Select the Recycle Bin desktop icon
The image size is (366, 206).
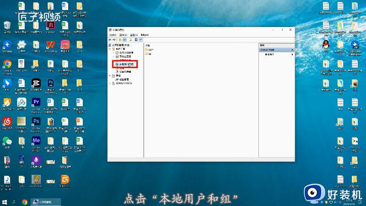(7, 27)
